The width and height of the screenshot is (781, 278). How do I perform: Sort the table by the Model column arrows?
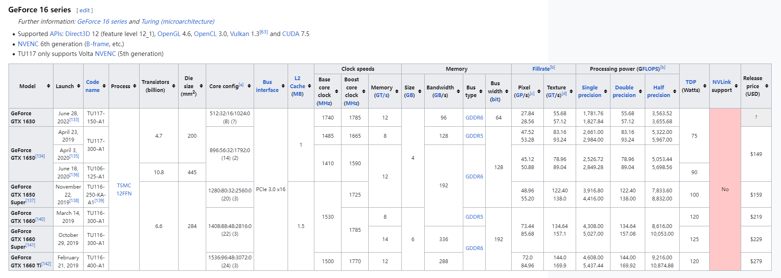point(48,86)
